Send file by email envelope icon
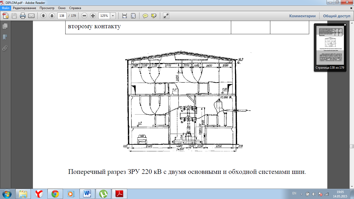354x199 pixels. (31, 16)
